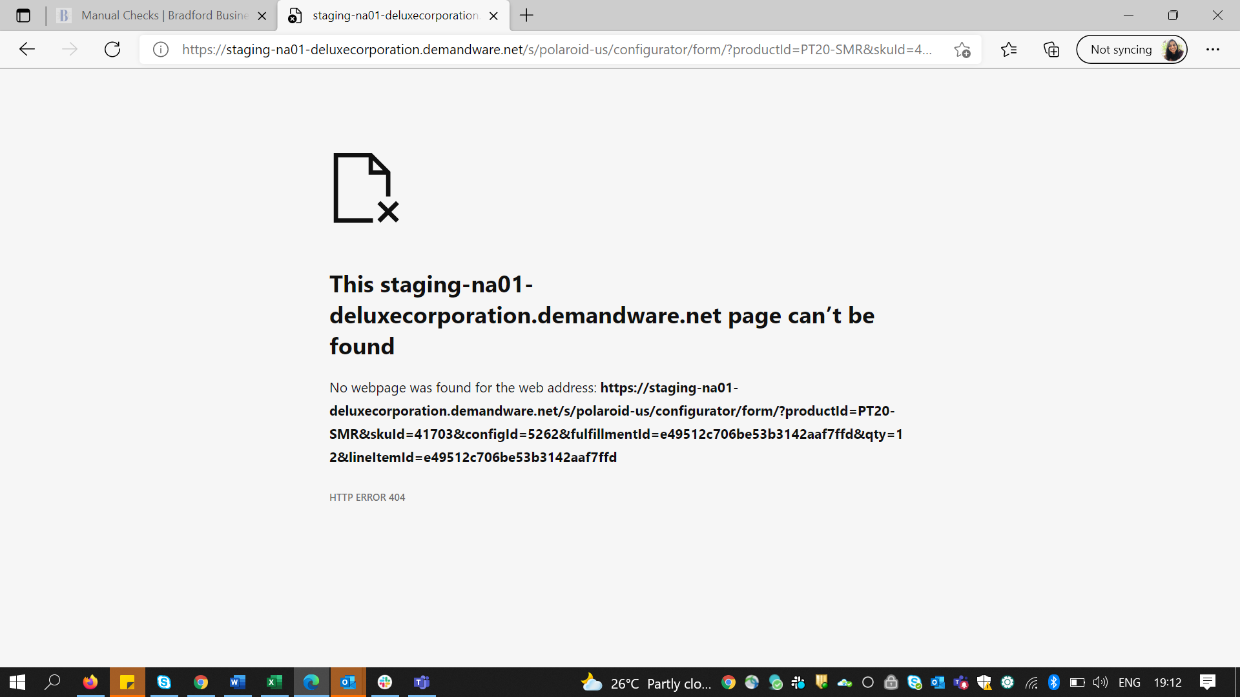
Task: View site information icon in address bar
Action: 161,50
